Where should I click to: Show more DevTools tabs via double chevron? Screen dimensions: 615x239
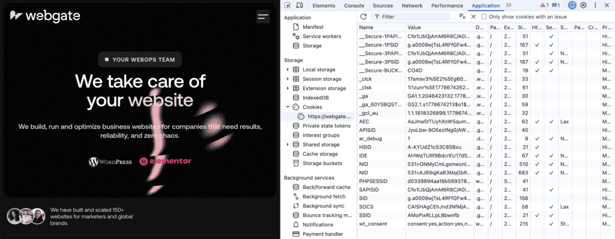tap(509, 5)
